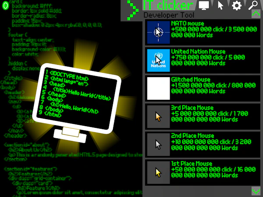Click the green pixel arrow logo
Image resolution: width=263 pixels, height=197 pixels.
[133, 10]
